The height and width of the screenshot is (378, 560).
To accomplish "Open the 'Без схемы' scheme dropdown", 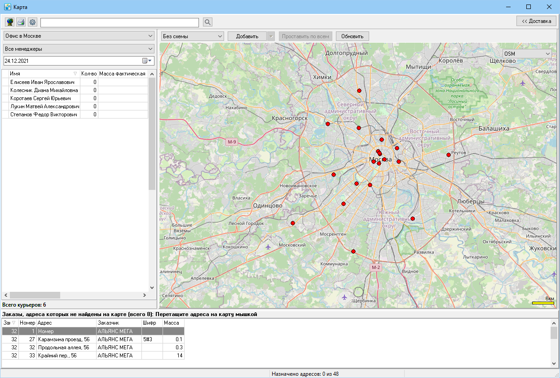I will [x=193, y=36].
